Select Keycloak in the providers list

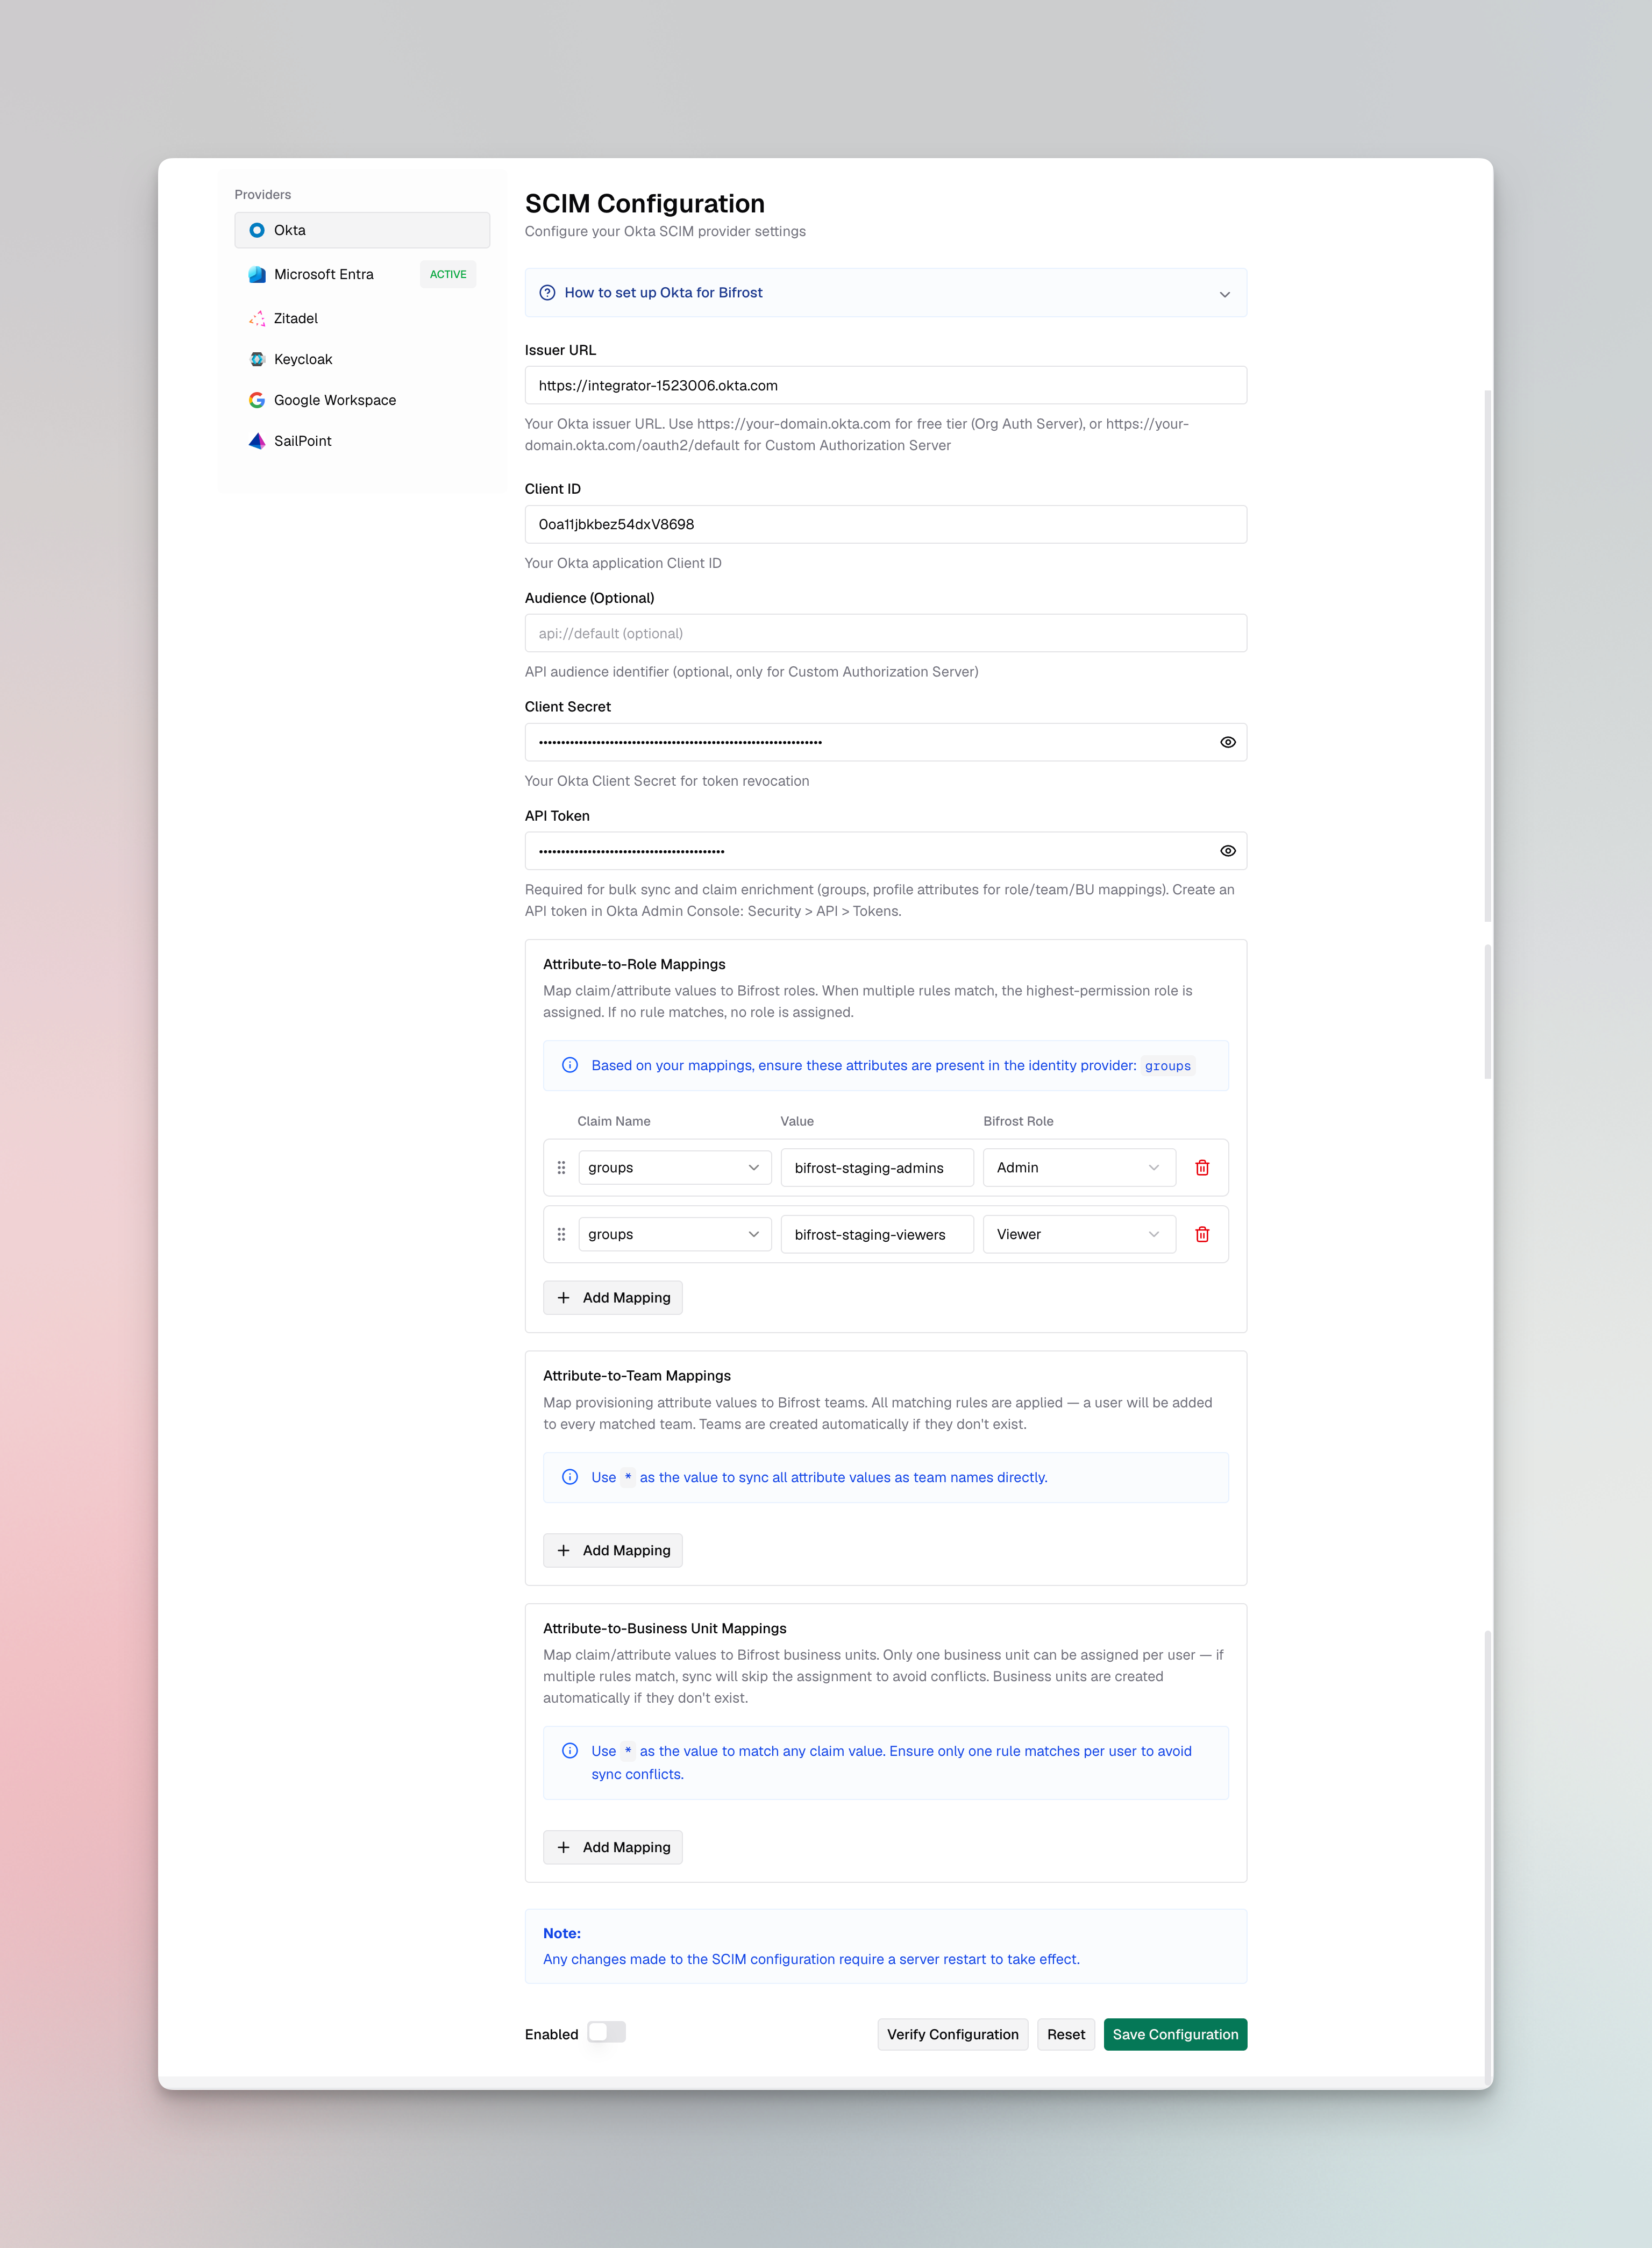(x=362, y=359)
